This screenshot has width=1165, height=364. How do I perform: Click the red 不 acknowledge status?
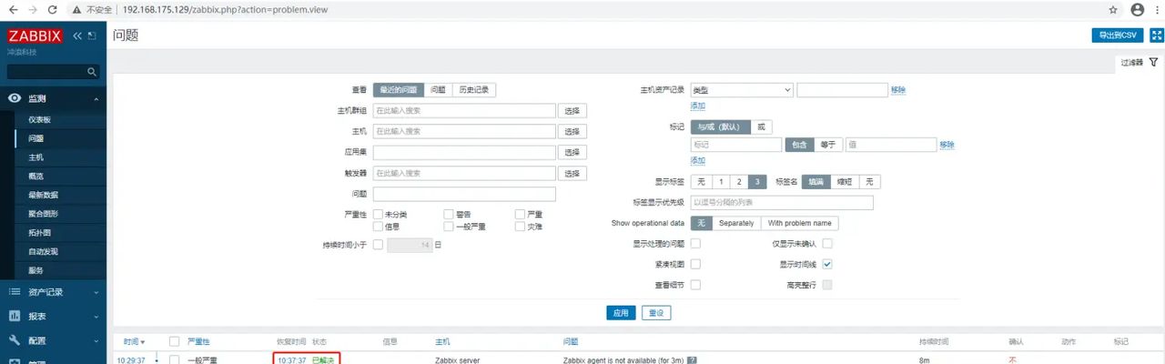click(1012, 360)
